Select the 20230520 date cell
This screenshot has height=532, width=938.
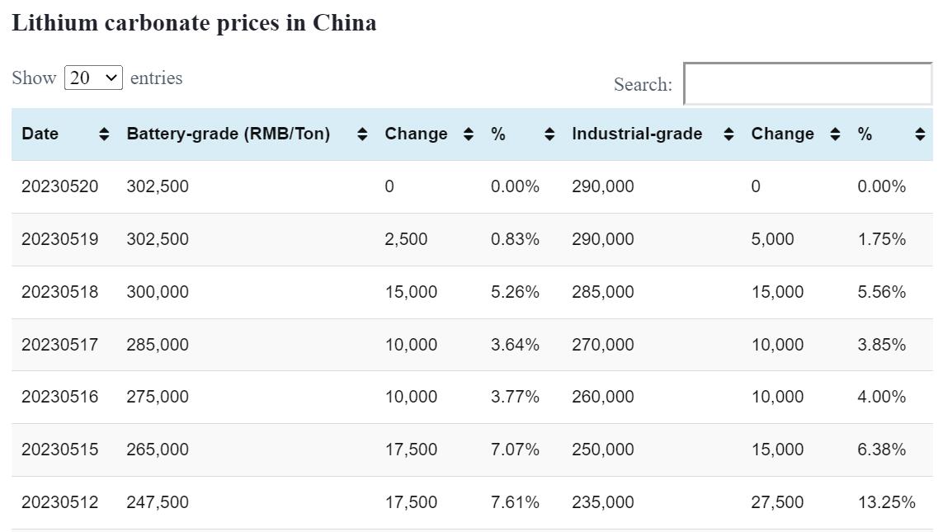(59, 186)
